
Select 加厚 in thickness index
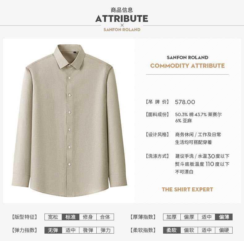tap(172, 217)
